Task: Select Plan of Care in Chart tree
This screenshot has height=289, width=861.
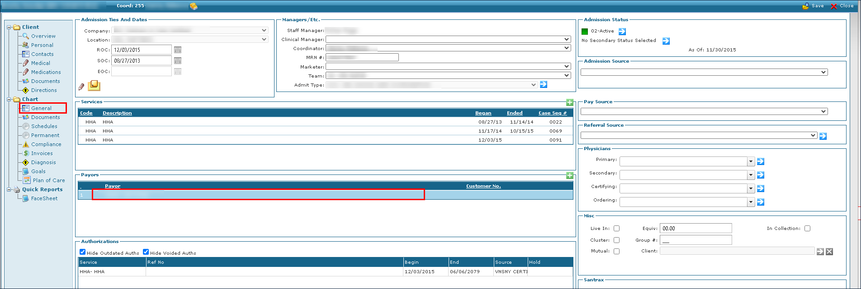Action: pos(49,180)
